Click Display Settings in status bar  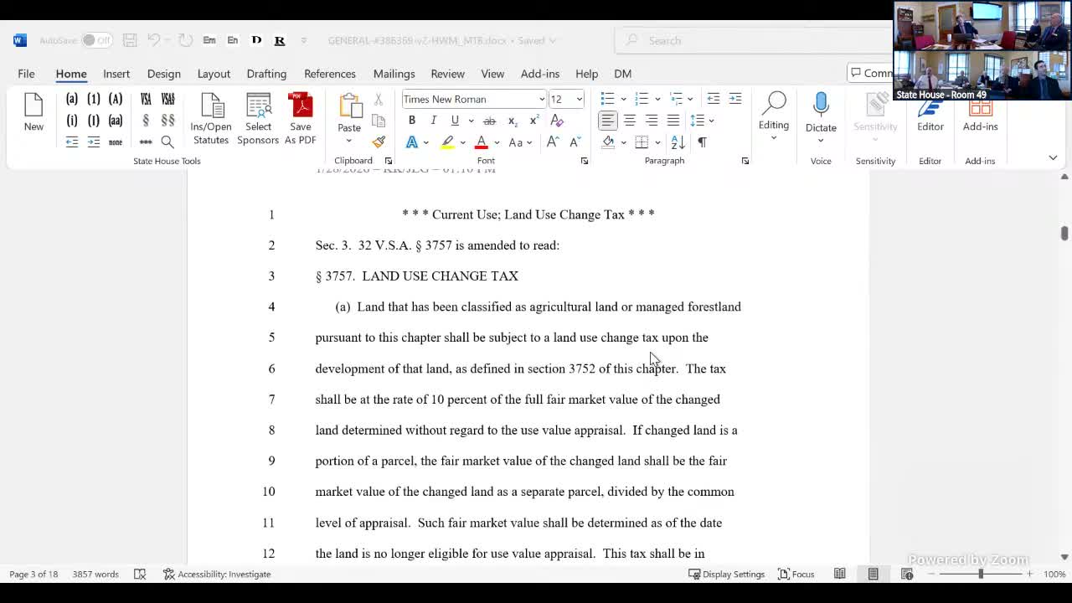pos(726,574)
